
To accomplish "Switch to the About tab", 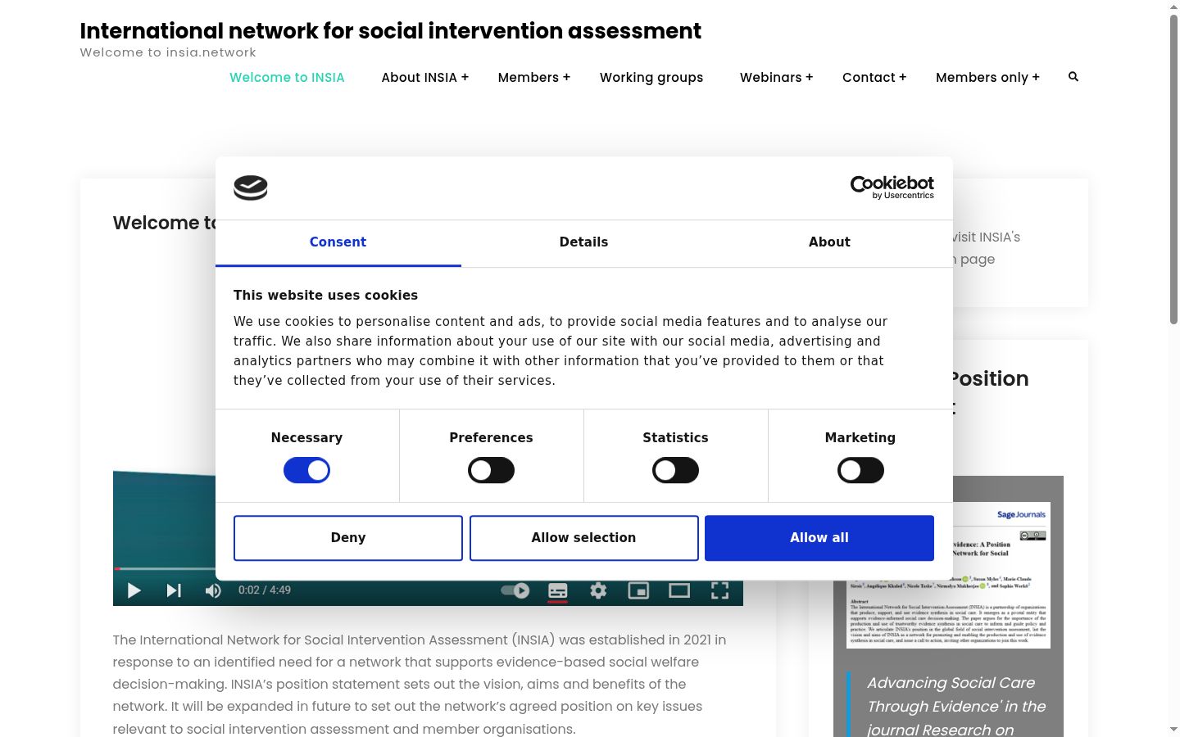I will coord(829,242).
